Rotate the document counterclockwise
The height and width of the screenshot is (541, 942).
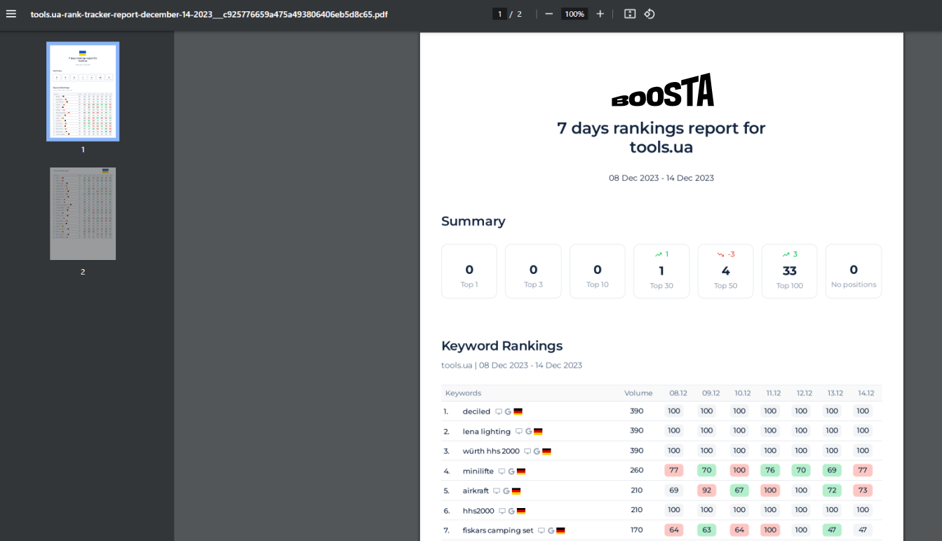point(650,14)
